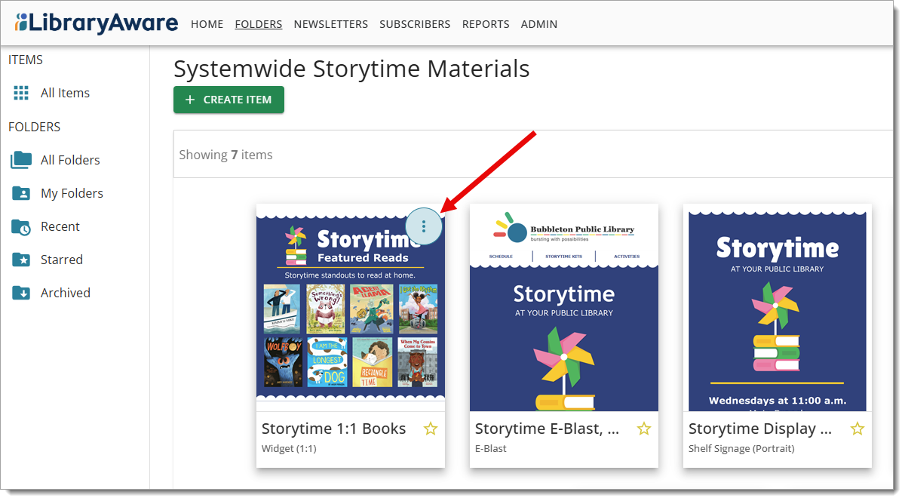
Task: Click the LibraryAware logo
Action: tap(97, 23)
